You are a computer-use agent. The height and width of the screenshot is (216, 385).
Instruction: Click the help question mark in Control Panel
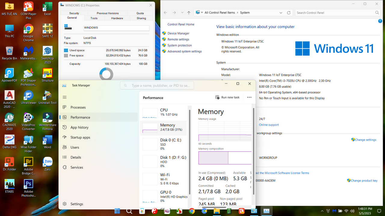point(380,21)
